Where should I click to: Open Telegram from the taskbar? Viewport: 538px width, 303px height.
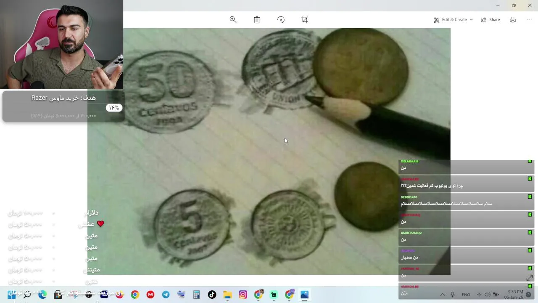(x=166, y=295)
